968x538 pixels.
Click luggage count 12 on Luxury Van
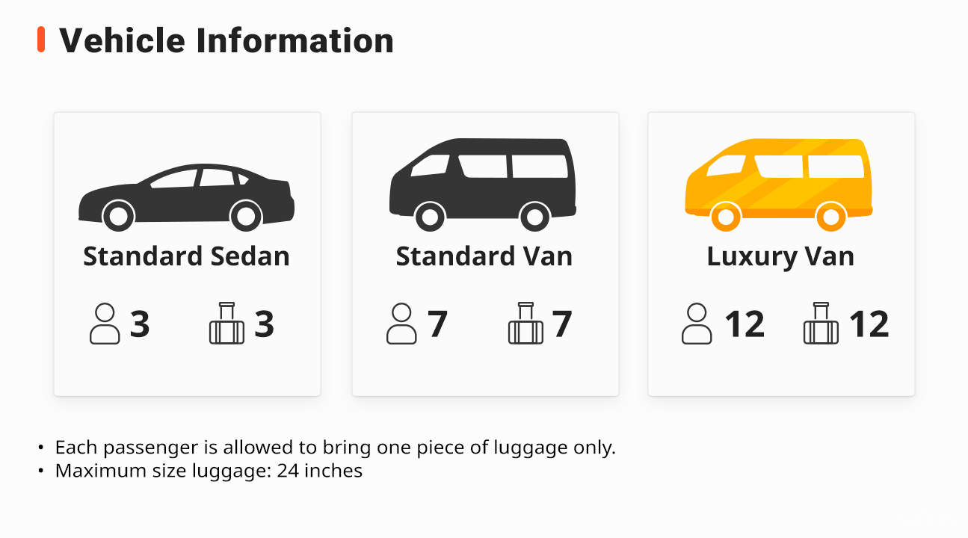[x=869, y=324]
